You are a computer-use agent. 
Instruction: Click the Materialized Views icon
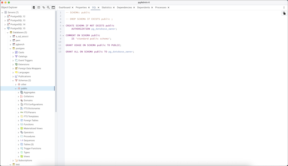22,128
